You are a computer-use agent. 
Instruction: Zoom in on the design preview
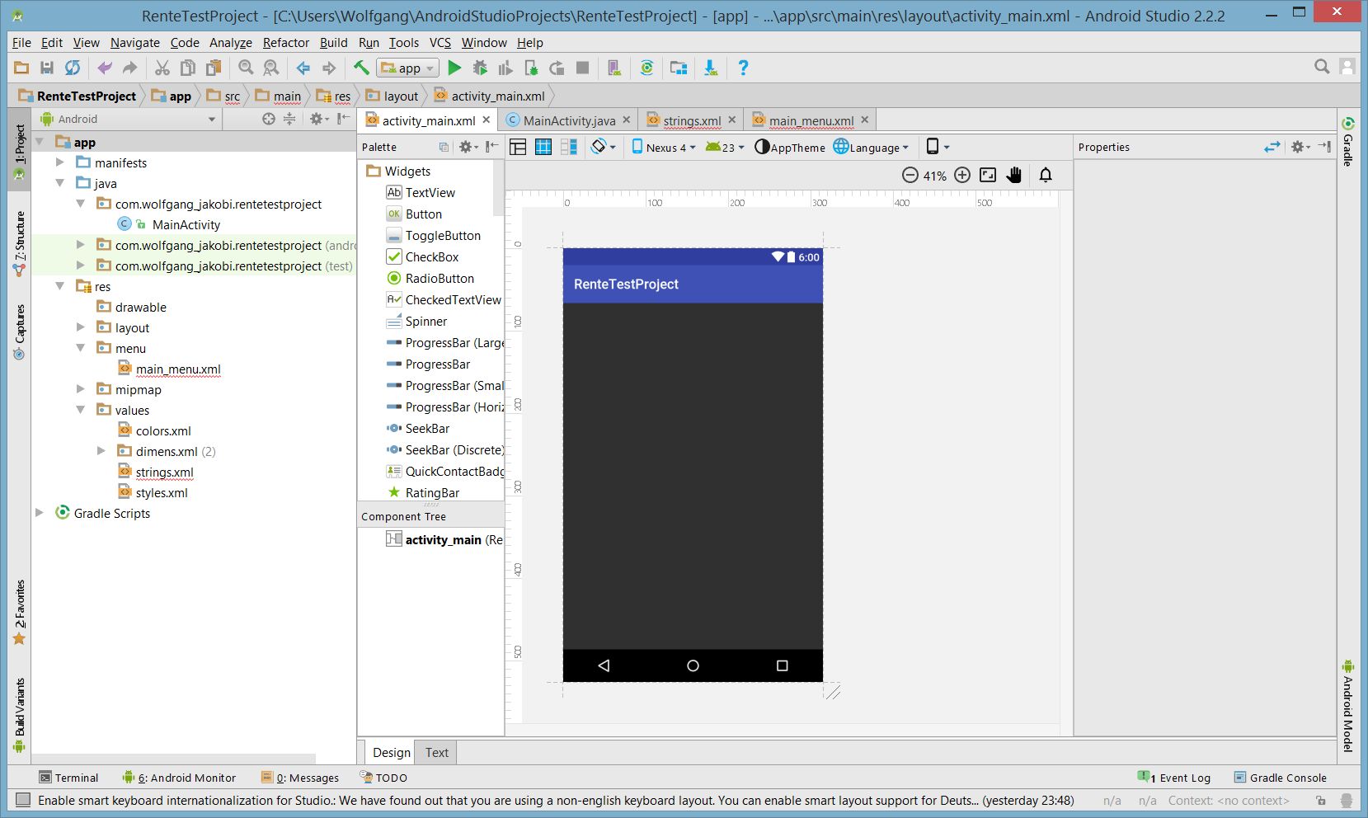tap(962, 175)
